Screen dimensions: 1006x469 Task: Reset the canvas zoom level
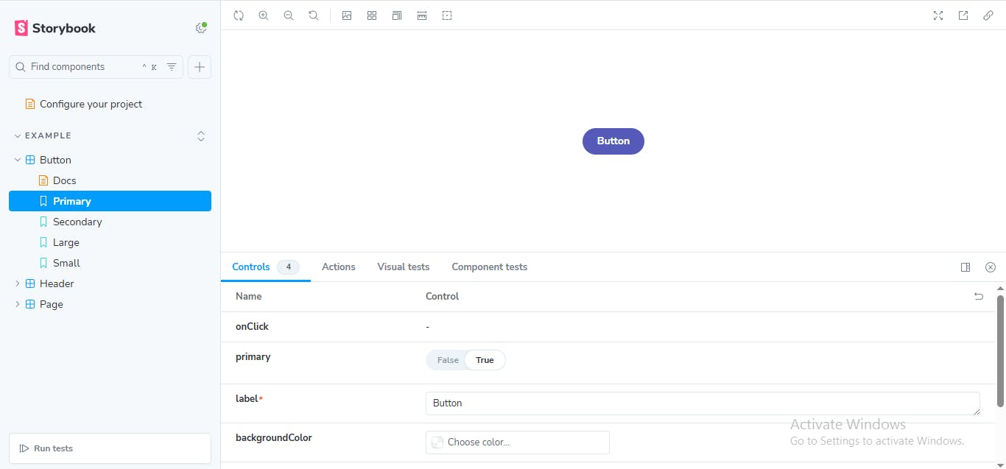point(314,15)
